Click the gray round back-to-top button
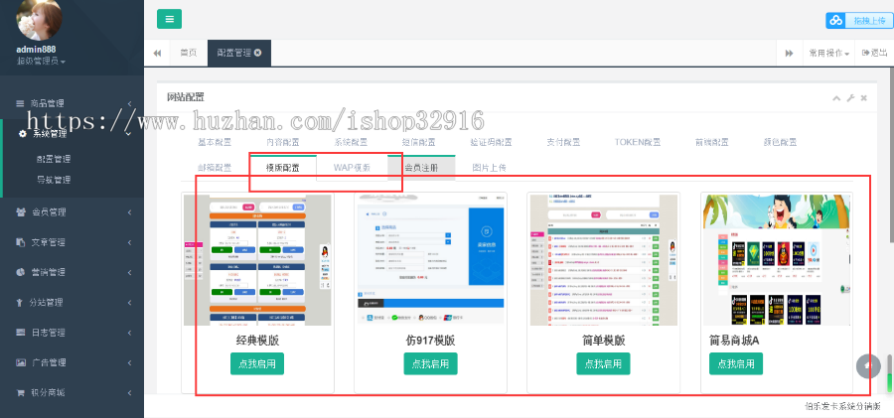 pos(868,365)
